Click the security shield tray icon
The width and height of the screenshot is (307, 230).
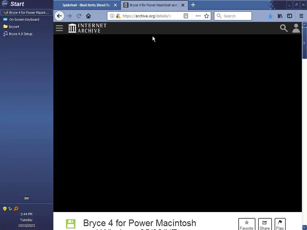[5, 208]
